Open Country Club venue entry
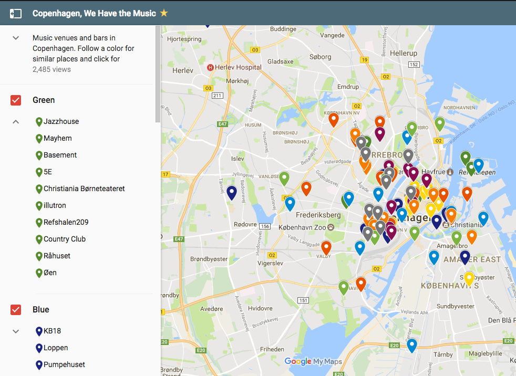 [x=65, y=239]
